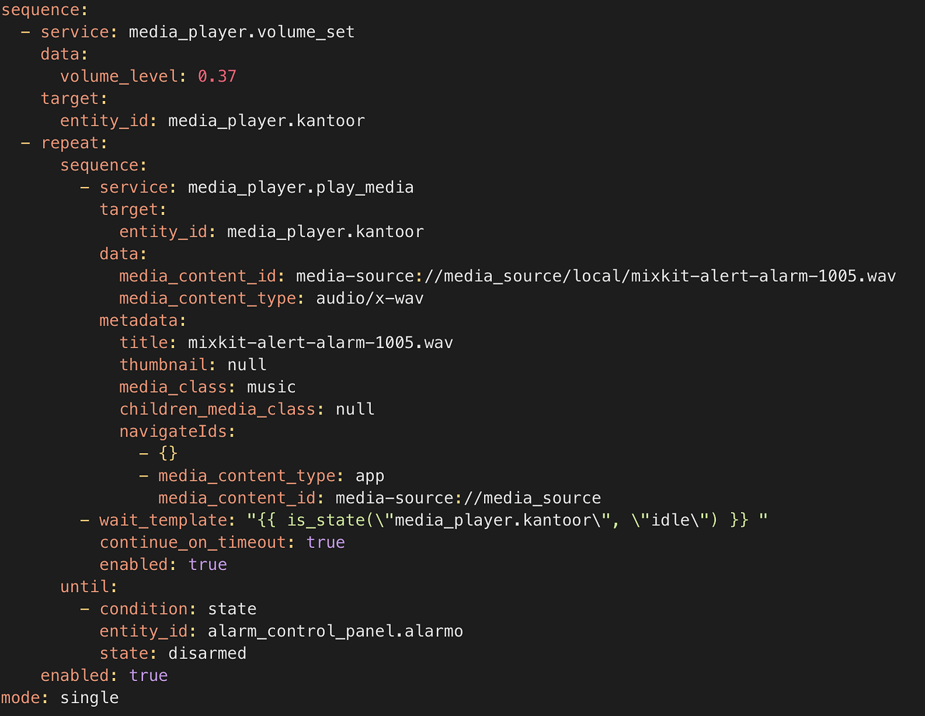Select the mode single value
This screenshot has height=716, width=925.
[x=89, y=697]
